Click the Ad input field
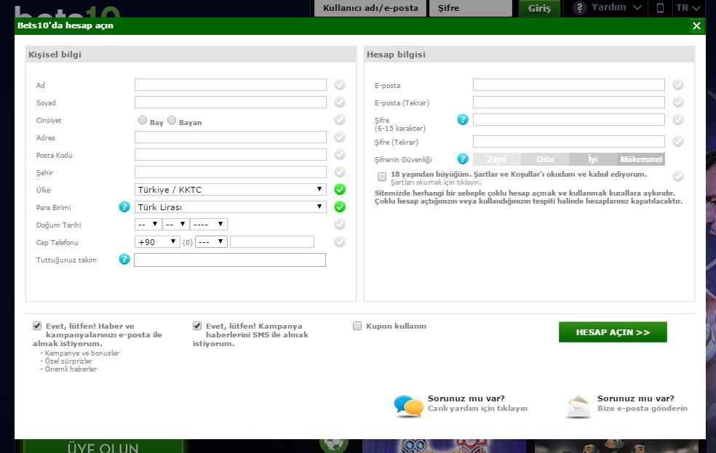This screenshot has width=716, height=453. pos(231,84)
